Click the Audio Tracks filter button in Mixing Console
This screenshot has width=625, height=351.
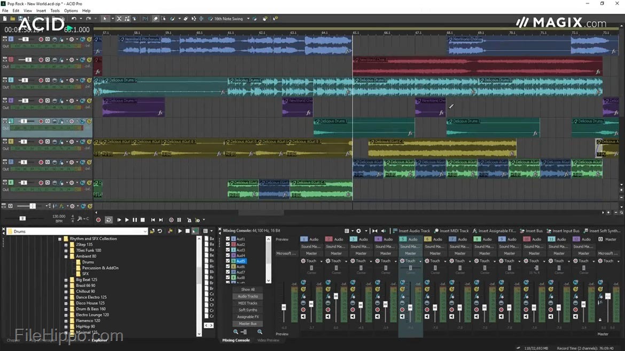point(247,296)
